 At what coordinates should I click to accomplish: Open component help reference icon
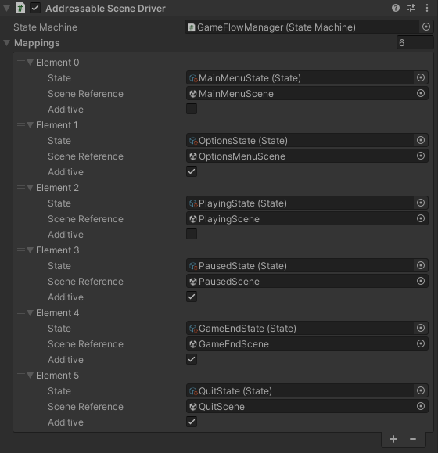pyautogui.click(x=396, y=8)
